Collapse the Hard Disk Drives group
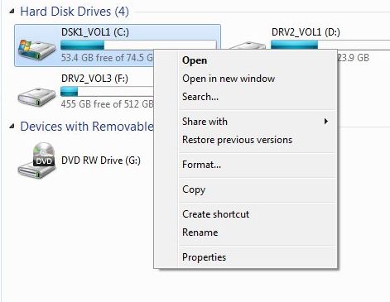 pyautogui.click(x=12, y=12)
